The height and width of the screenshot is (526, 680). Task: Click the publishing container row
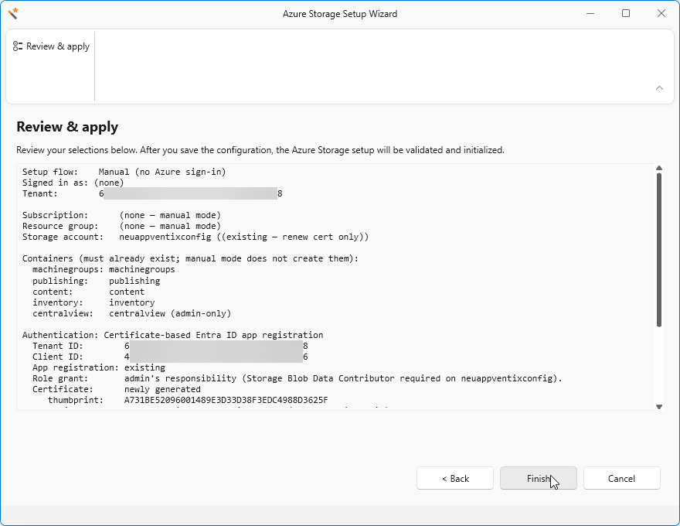[x=96, y=281]
